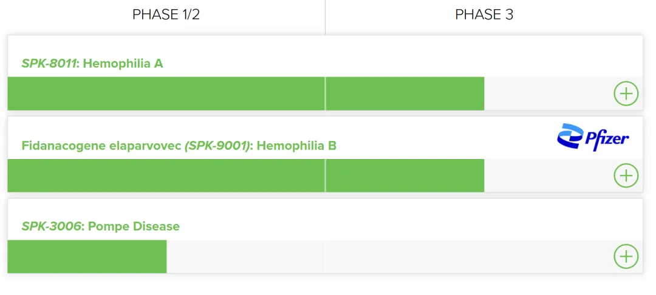Click the unfilled gray end of SPK-8011 bar
The image size is (656, 295).
547,93
